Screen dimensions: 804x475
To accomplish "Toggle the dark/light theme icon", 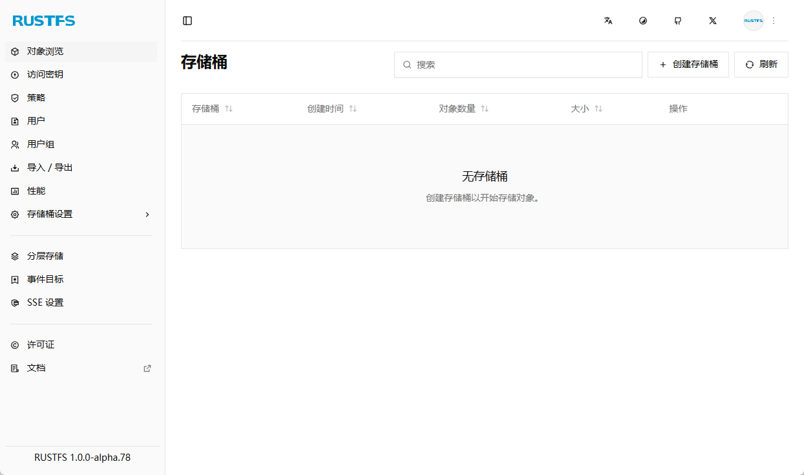I will pos(643,21).
